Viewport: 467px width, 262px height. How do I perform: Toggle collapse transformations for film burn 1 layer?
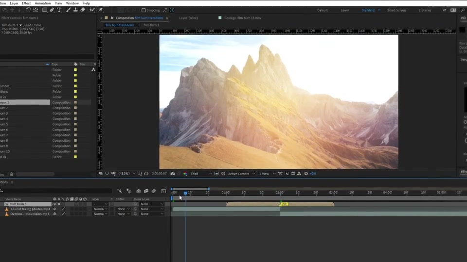tap(59, 204)
